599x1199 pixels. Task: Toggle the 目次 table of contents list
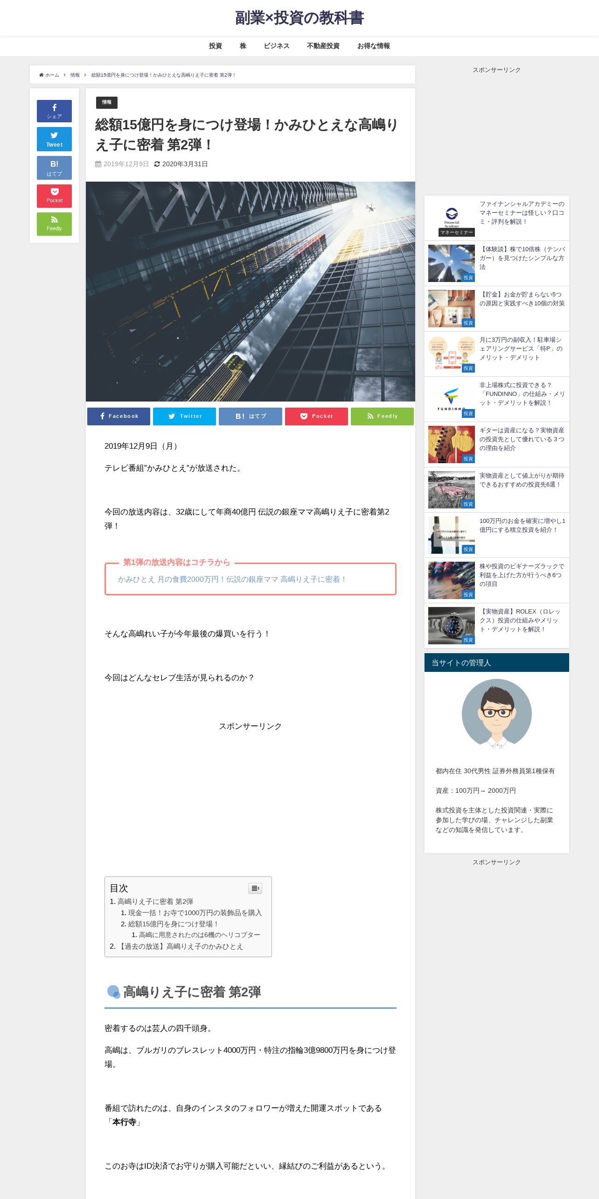(255, 888)
